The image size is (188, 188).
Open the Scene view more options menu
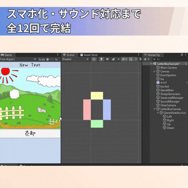138,55
